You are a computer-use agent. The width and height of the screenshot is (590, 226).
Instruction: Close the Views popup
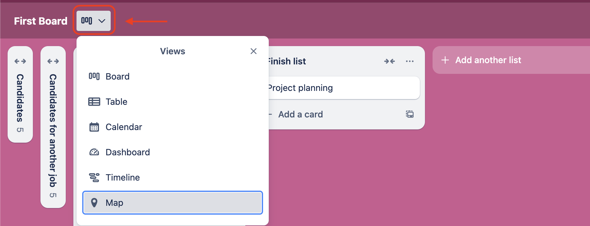pos(253,51)
